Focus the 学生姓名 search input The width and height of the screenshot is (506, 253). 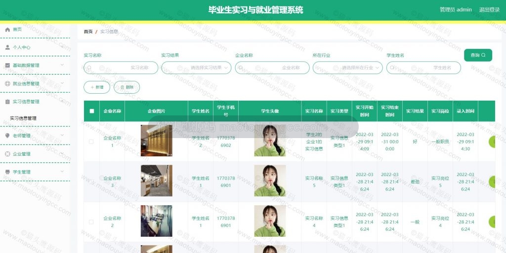(423, 68)
